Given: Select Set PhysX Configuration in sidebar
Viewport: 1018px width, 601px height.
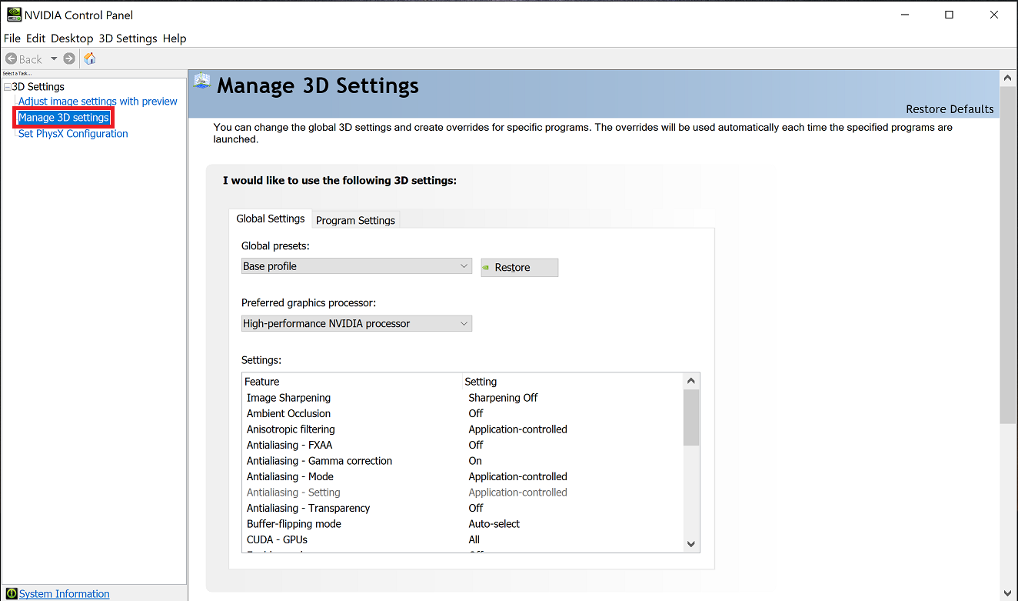Looking at the screenshot, I should click(x=73, y=134).
